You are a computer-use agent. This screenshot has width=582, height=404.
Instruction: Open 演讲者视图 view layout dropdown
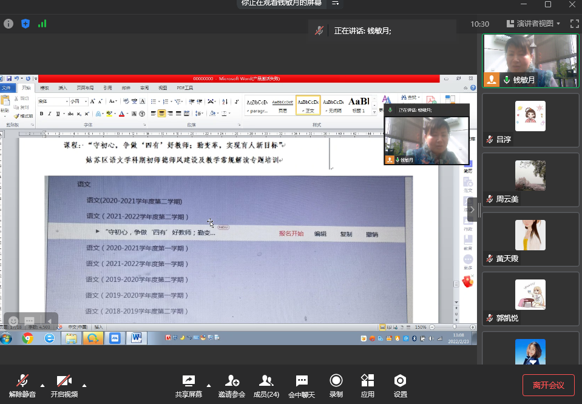coord(533,24)
